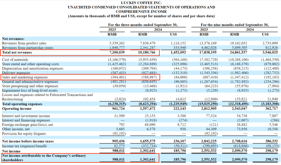Image resolution: width=281 pixels, height=165 pixels.
Task: Select the 1,302,641 net income attributable value
Action: click(x=148, y=160)
